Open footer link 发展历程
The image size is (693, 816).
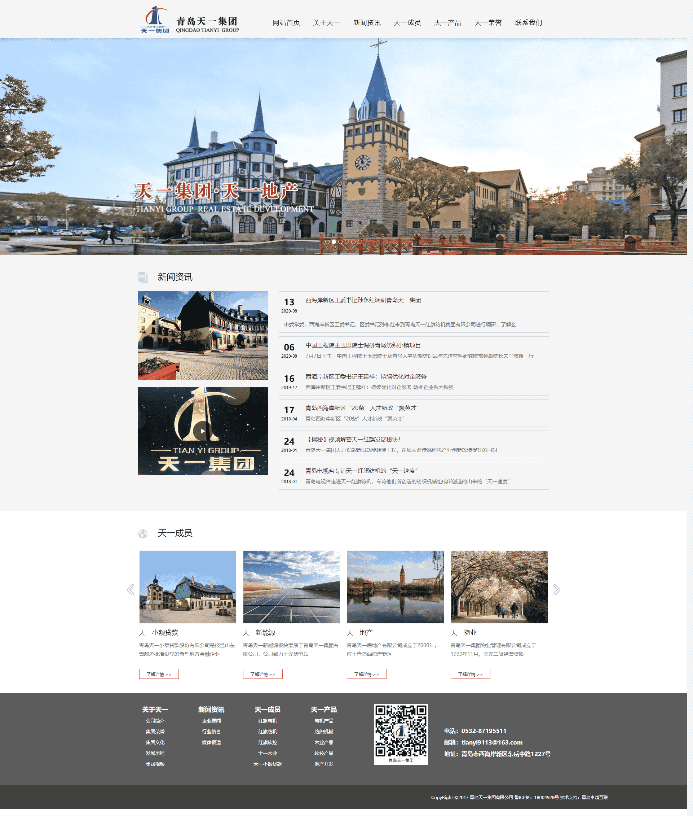click(155, 754)
